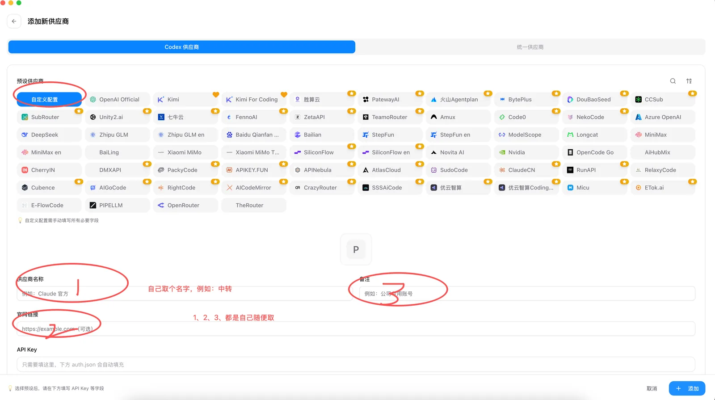Select TeamoRouter preset
This screenshot has width=715, height=400.
pos(390,117)
